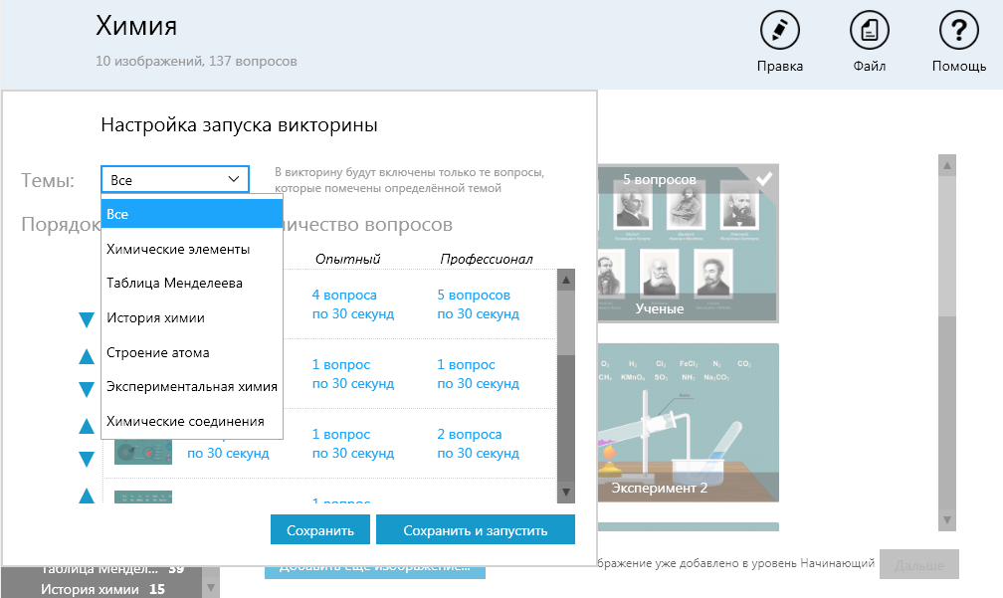
Task: Select Строение атома theme
Action: tap(192, 353)
